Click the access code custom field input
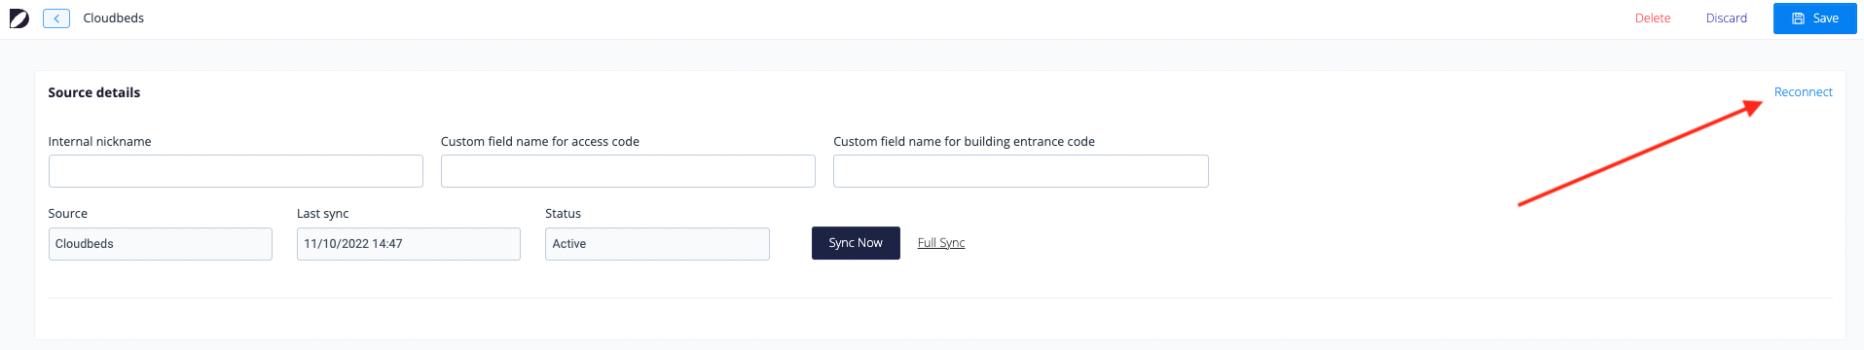The image size is (1864, 350). coord(628,171)
